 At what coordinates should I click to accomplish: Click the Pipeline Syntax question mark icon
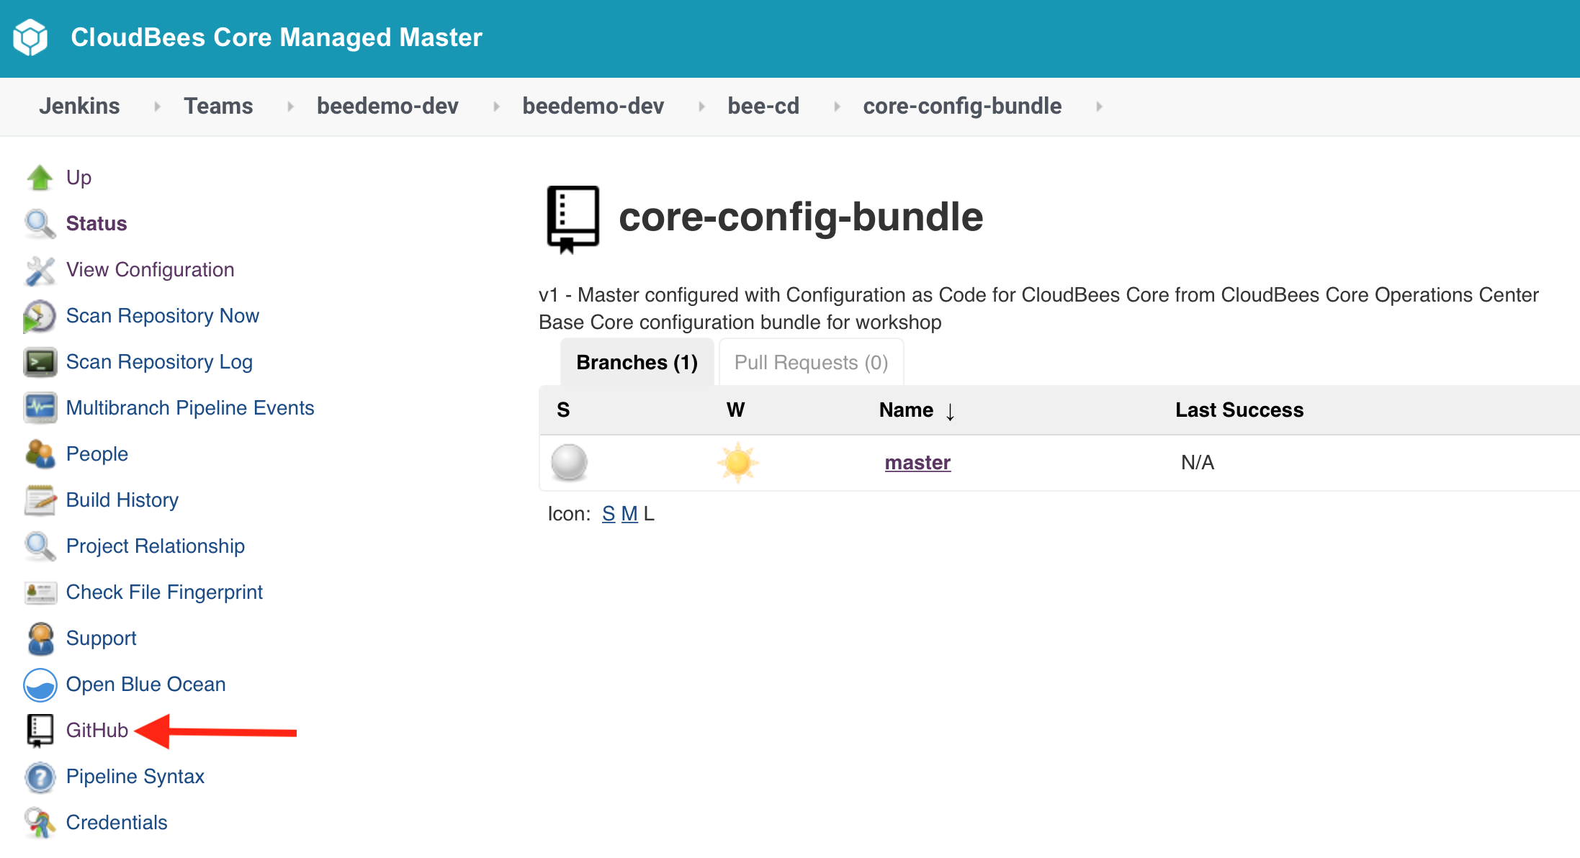point(40,777)
